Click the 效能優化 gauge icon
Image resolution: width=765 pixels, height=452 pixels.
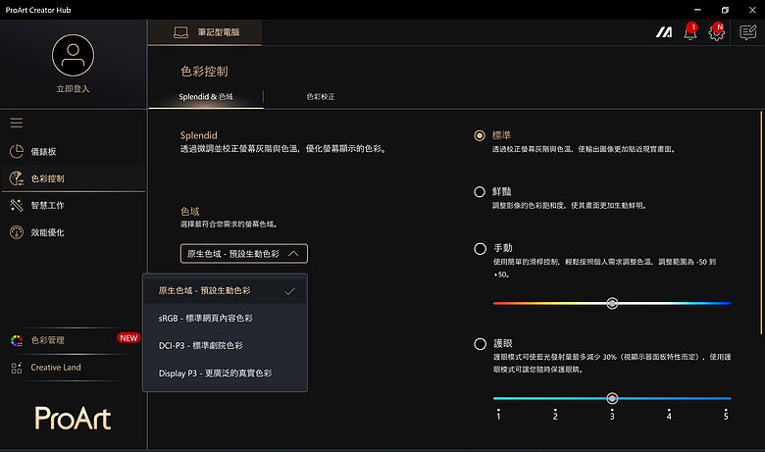[17, 232]
